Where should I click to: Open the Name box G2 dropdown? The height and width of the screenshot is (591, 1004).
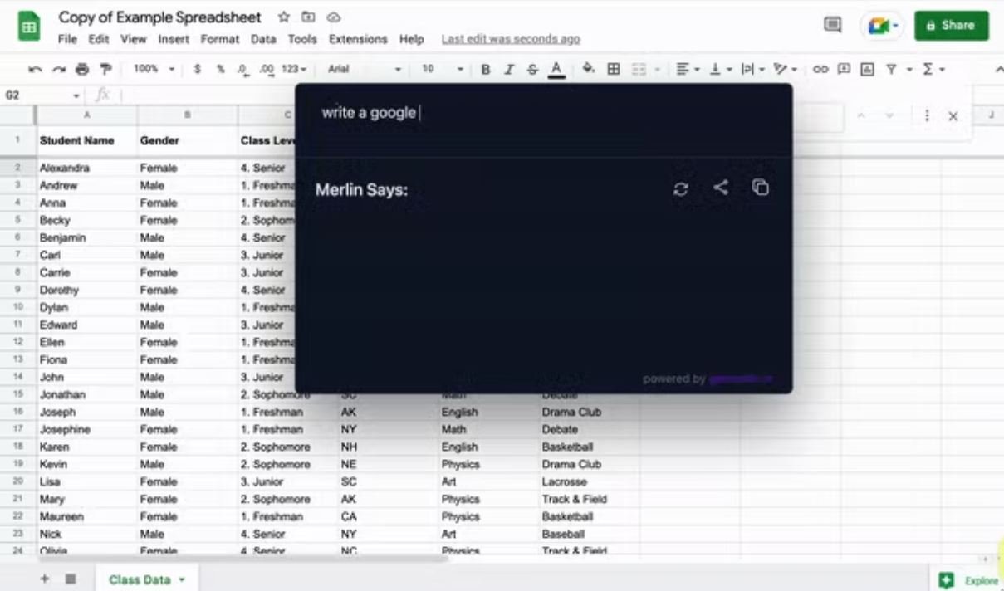76,96
